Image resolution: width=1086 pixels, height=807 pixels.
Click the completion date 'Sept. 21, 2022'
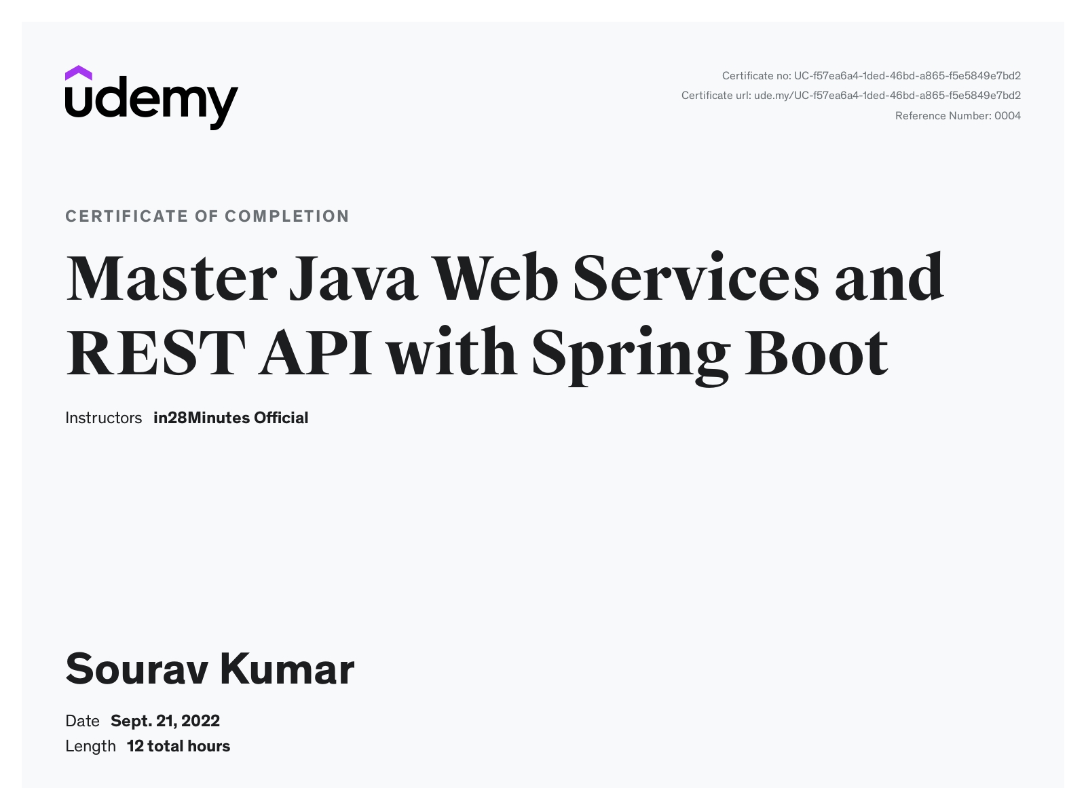tap(165, 721)
